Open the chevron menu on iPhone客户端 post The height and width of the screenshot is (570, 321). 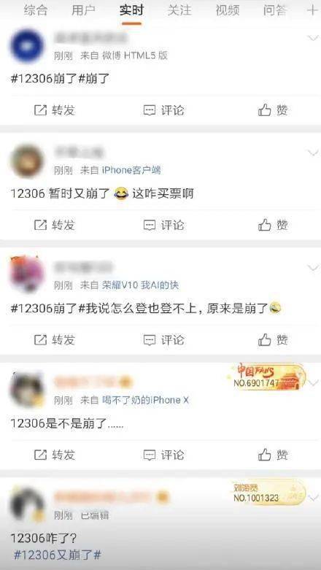pyautogui.click(x=313, y=153)
